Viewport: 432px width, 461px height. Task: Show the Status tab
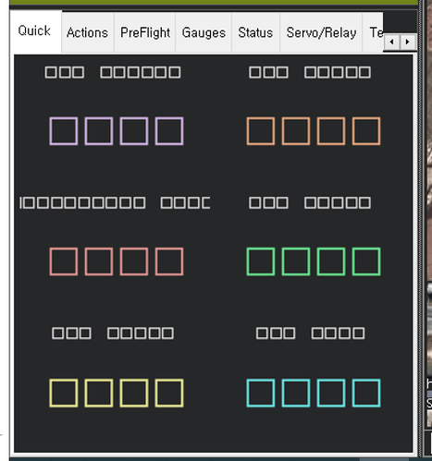tap(255, 32)
